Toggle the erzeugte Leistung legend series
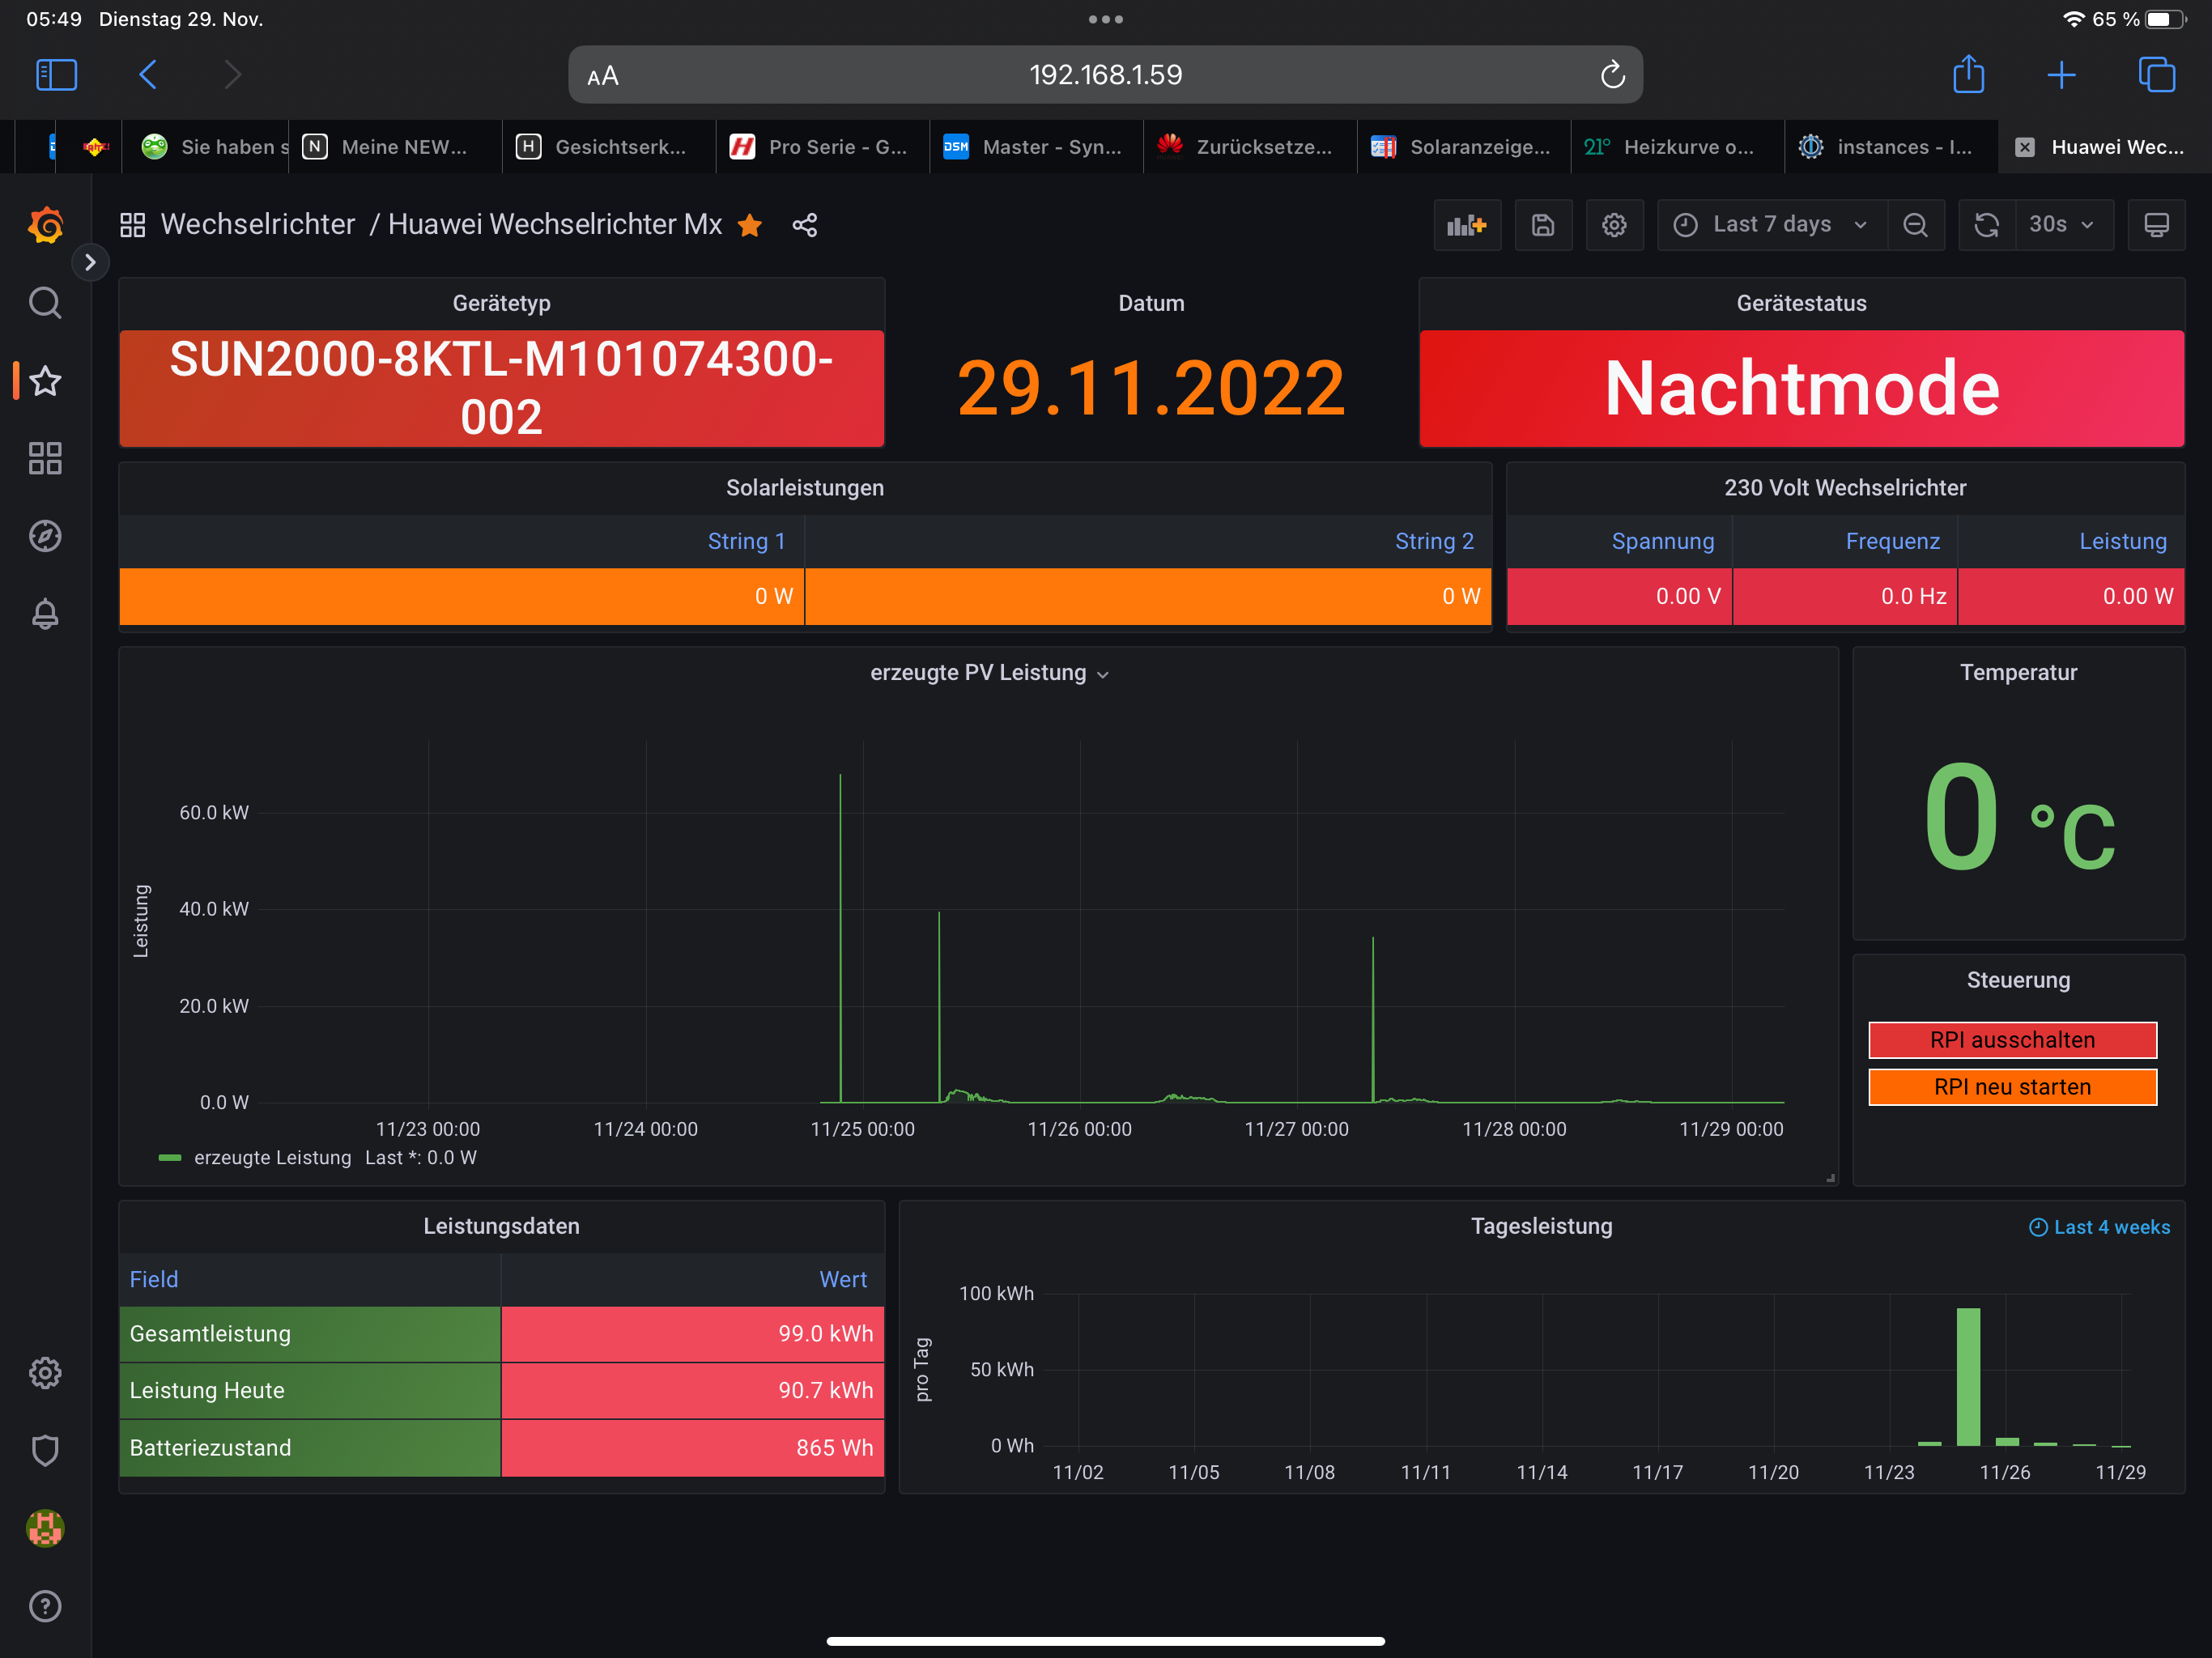 click(x=272, y=1157)
